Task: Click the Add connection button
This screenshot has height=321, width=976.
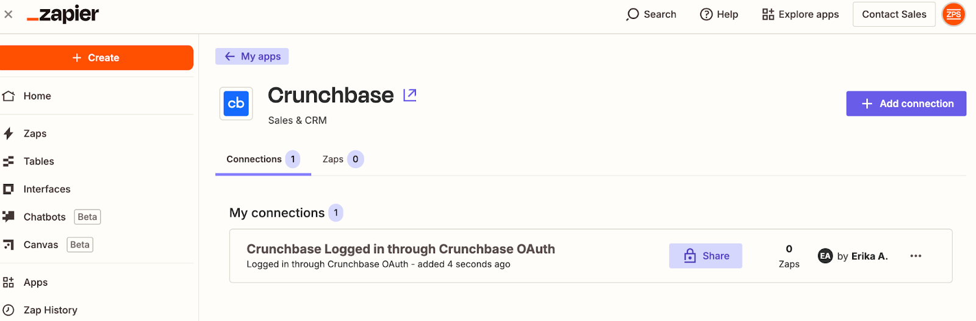Action: pyautogui.click(x=906, y=104)
